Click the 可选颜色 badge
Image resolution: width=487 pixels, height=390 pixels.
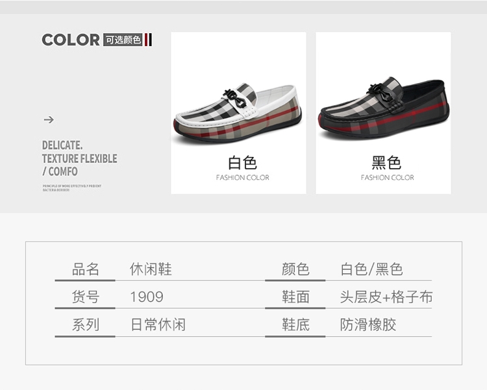(x=123, y=40)
